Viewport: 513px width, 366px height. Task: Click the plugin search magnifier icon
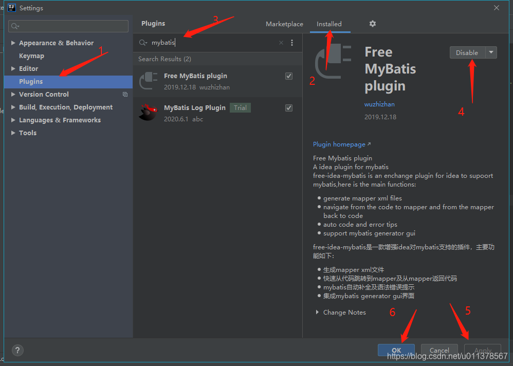[x=143, y=43]
